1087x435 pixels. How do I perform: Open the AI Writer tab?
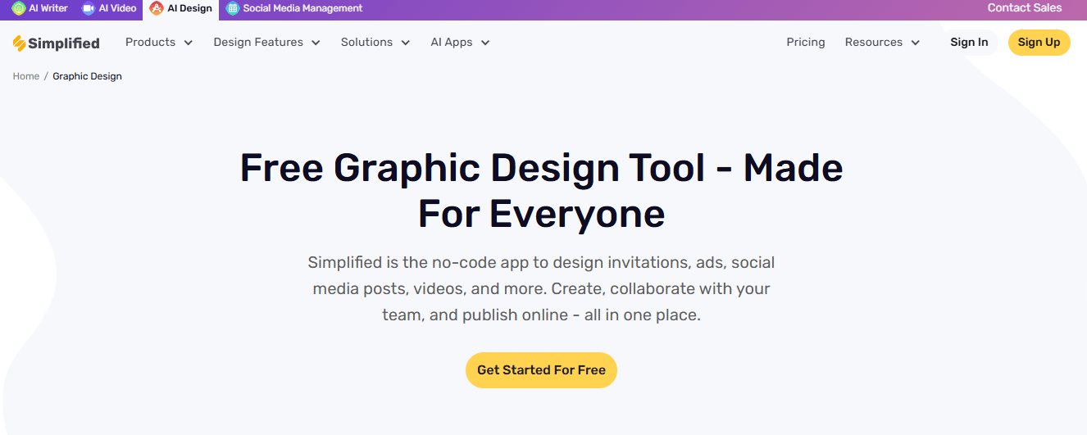40,8
